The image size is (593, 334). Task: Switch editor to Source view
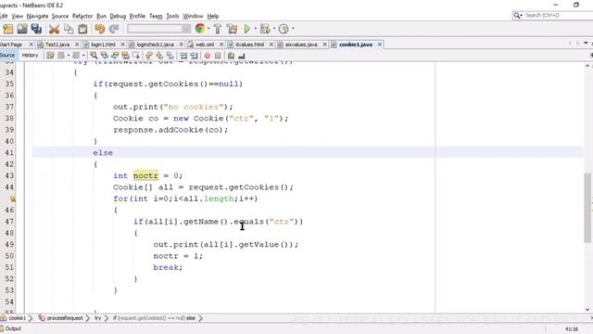pos(7,56)
